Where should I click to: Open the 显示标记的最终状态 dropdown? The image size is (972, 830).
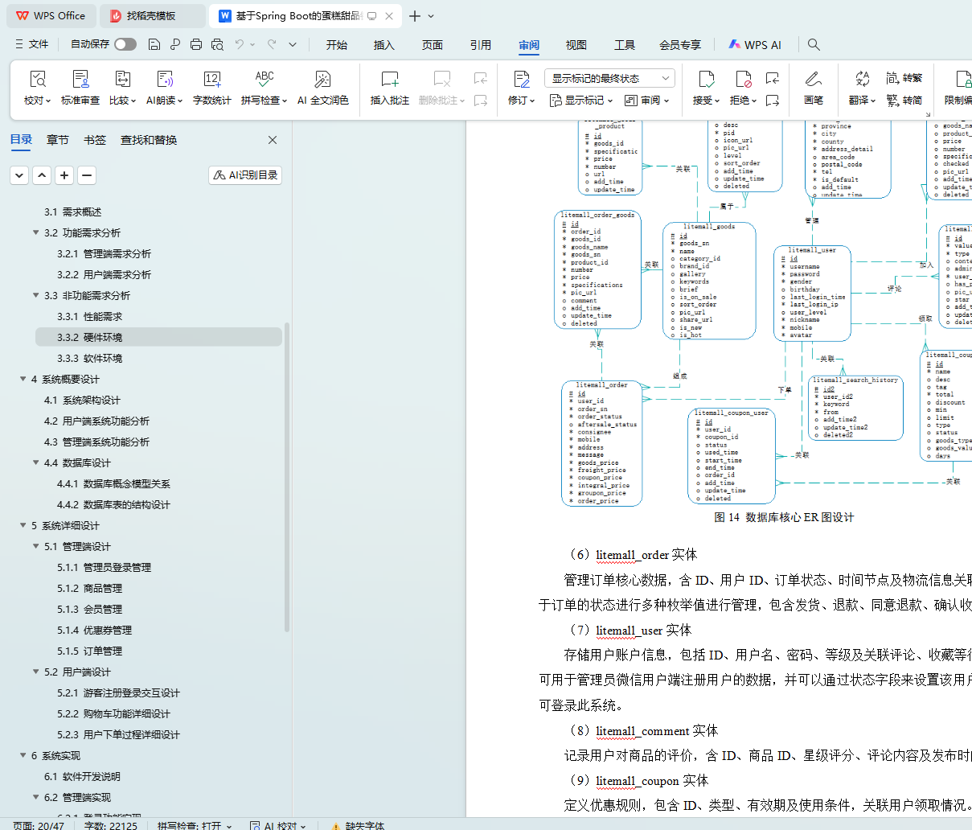pyautogui.click(x=609, y=78)
